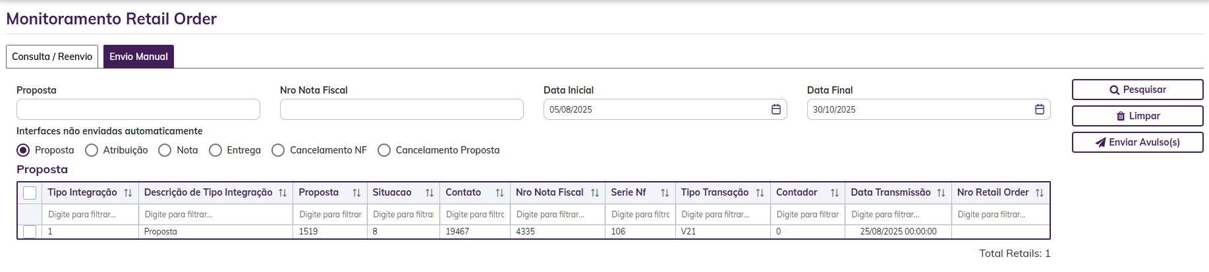This screenshot has width=1209, height=272.
Task: Open the Envio Manual tab
Action: click(138, 57)
